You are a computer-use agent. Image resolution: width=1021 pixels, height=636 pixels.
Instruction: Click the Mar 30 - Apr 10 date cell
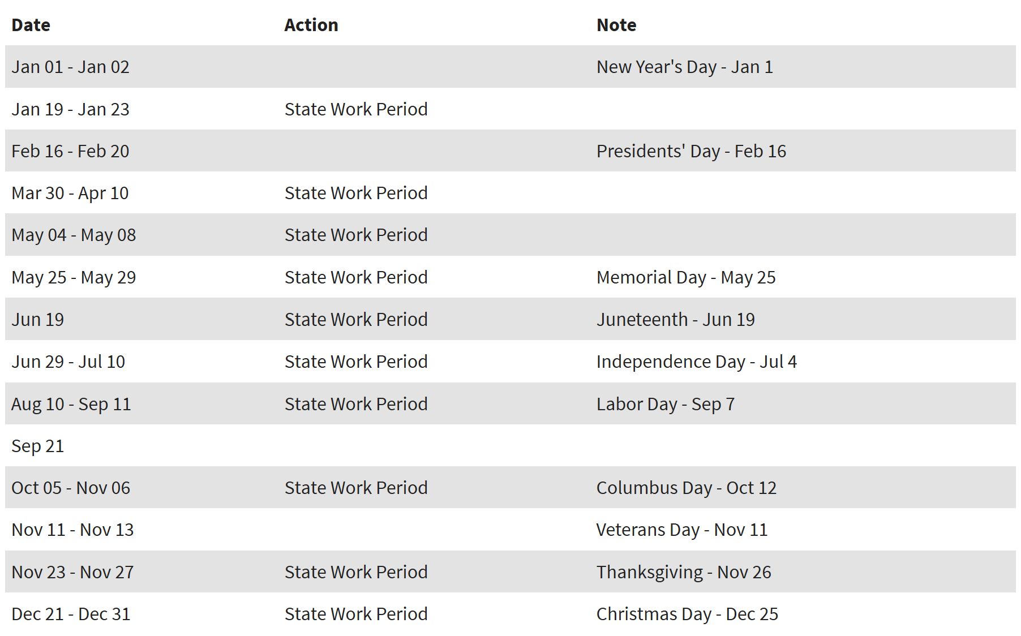70,194
